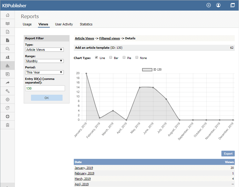This screenshot has height=187, width=239.
Task: Open the Tools wrench icon
Action: point(8,91)
